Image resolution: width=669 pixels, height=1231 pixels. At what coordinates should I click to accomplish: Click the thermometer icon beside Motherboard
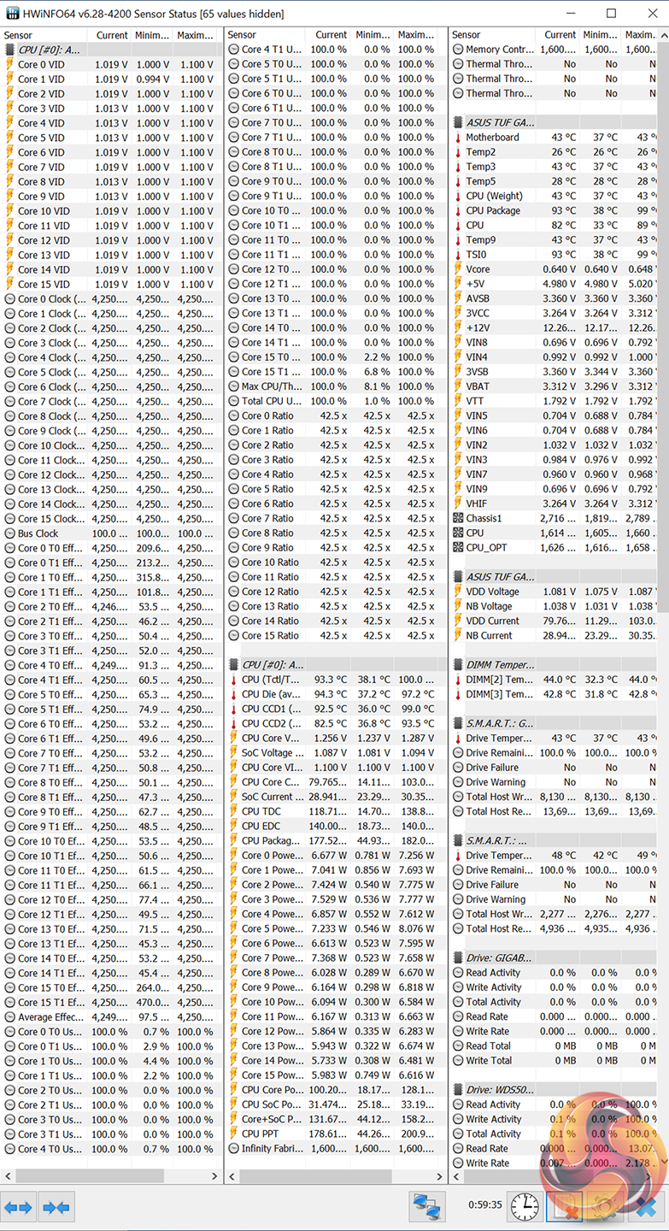[x=458, y=138]
